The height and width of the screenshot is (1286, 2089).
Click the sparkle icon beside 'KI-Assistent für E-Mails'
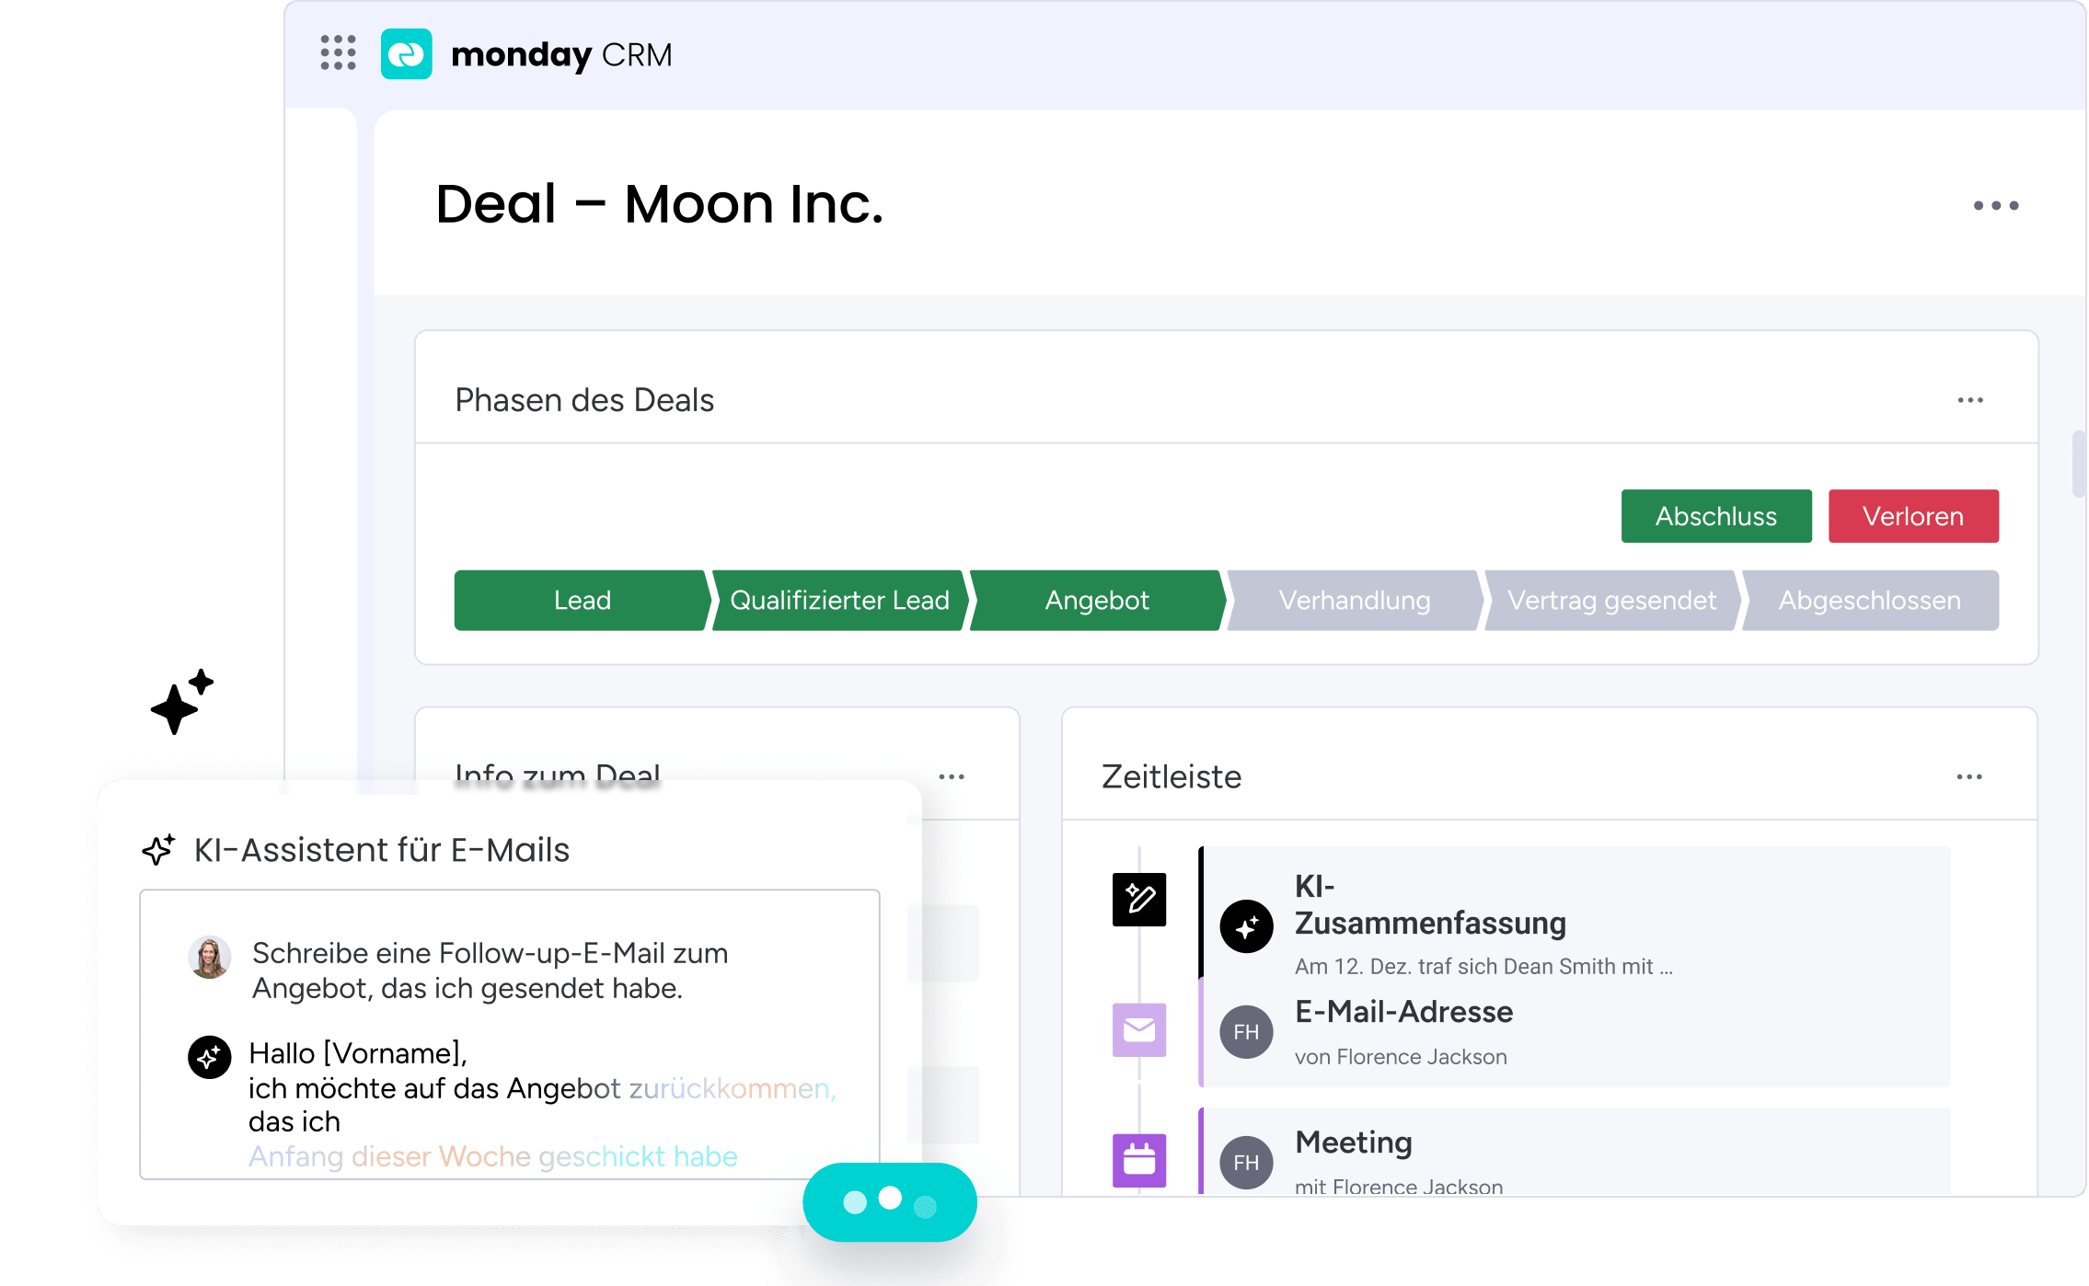157,848
